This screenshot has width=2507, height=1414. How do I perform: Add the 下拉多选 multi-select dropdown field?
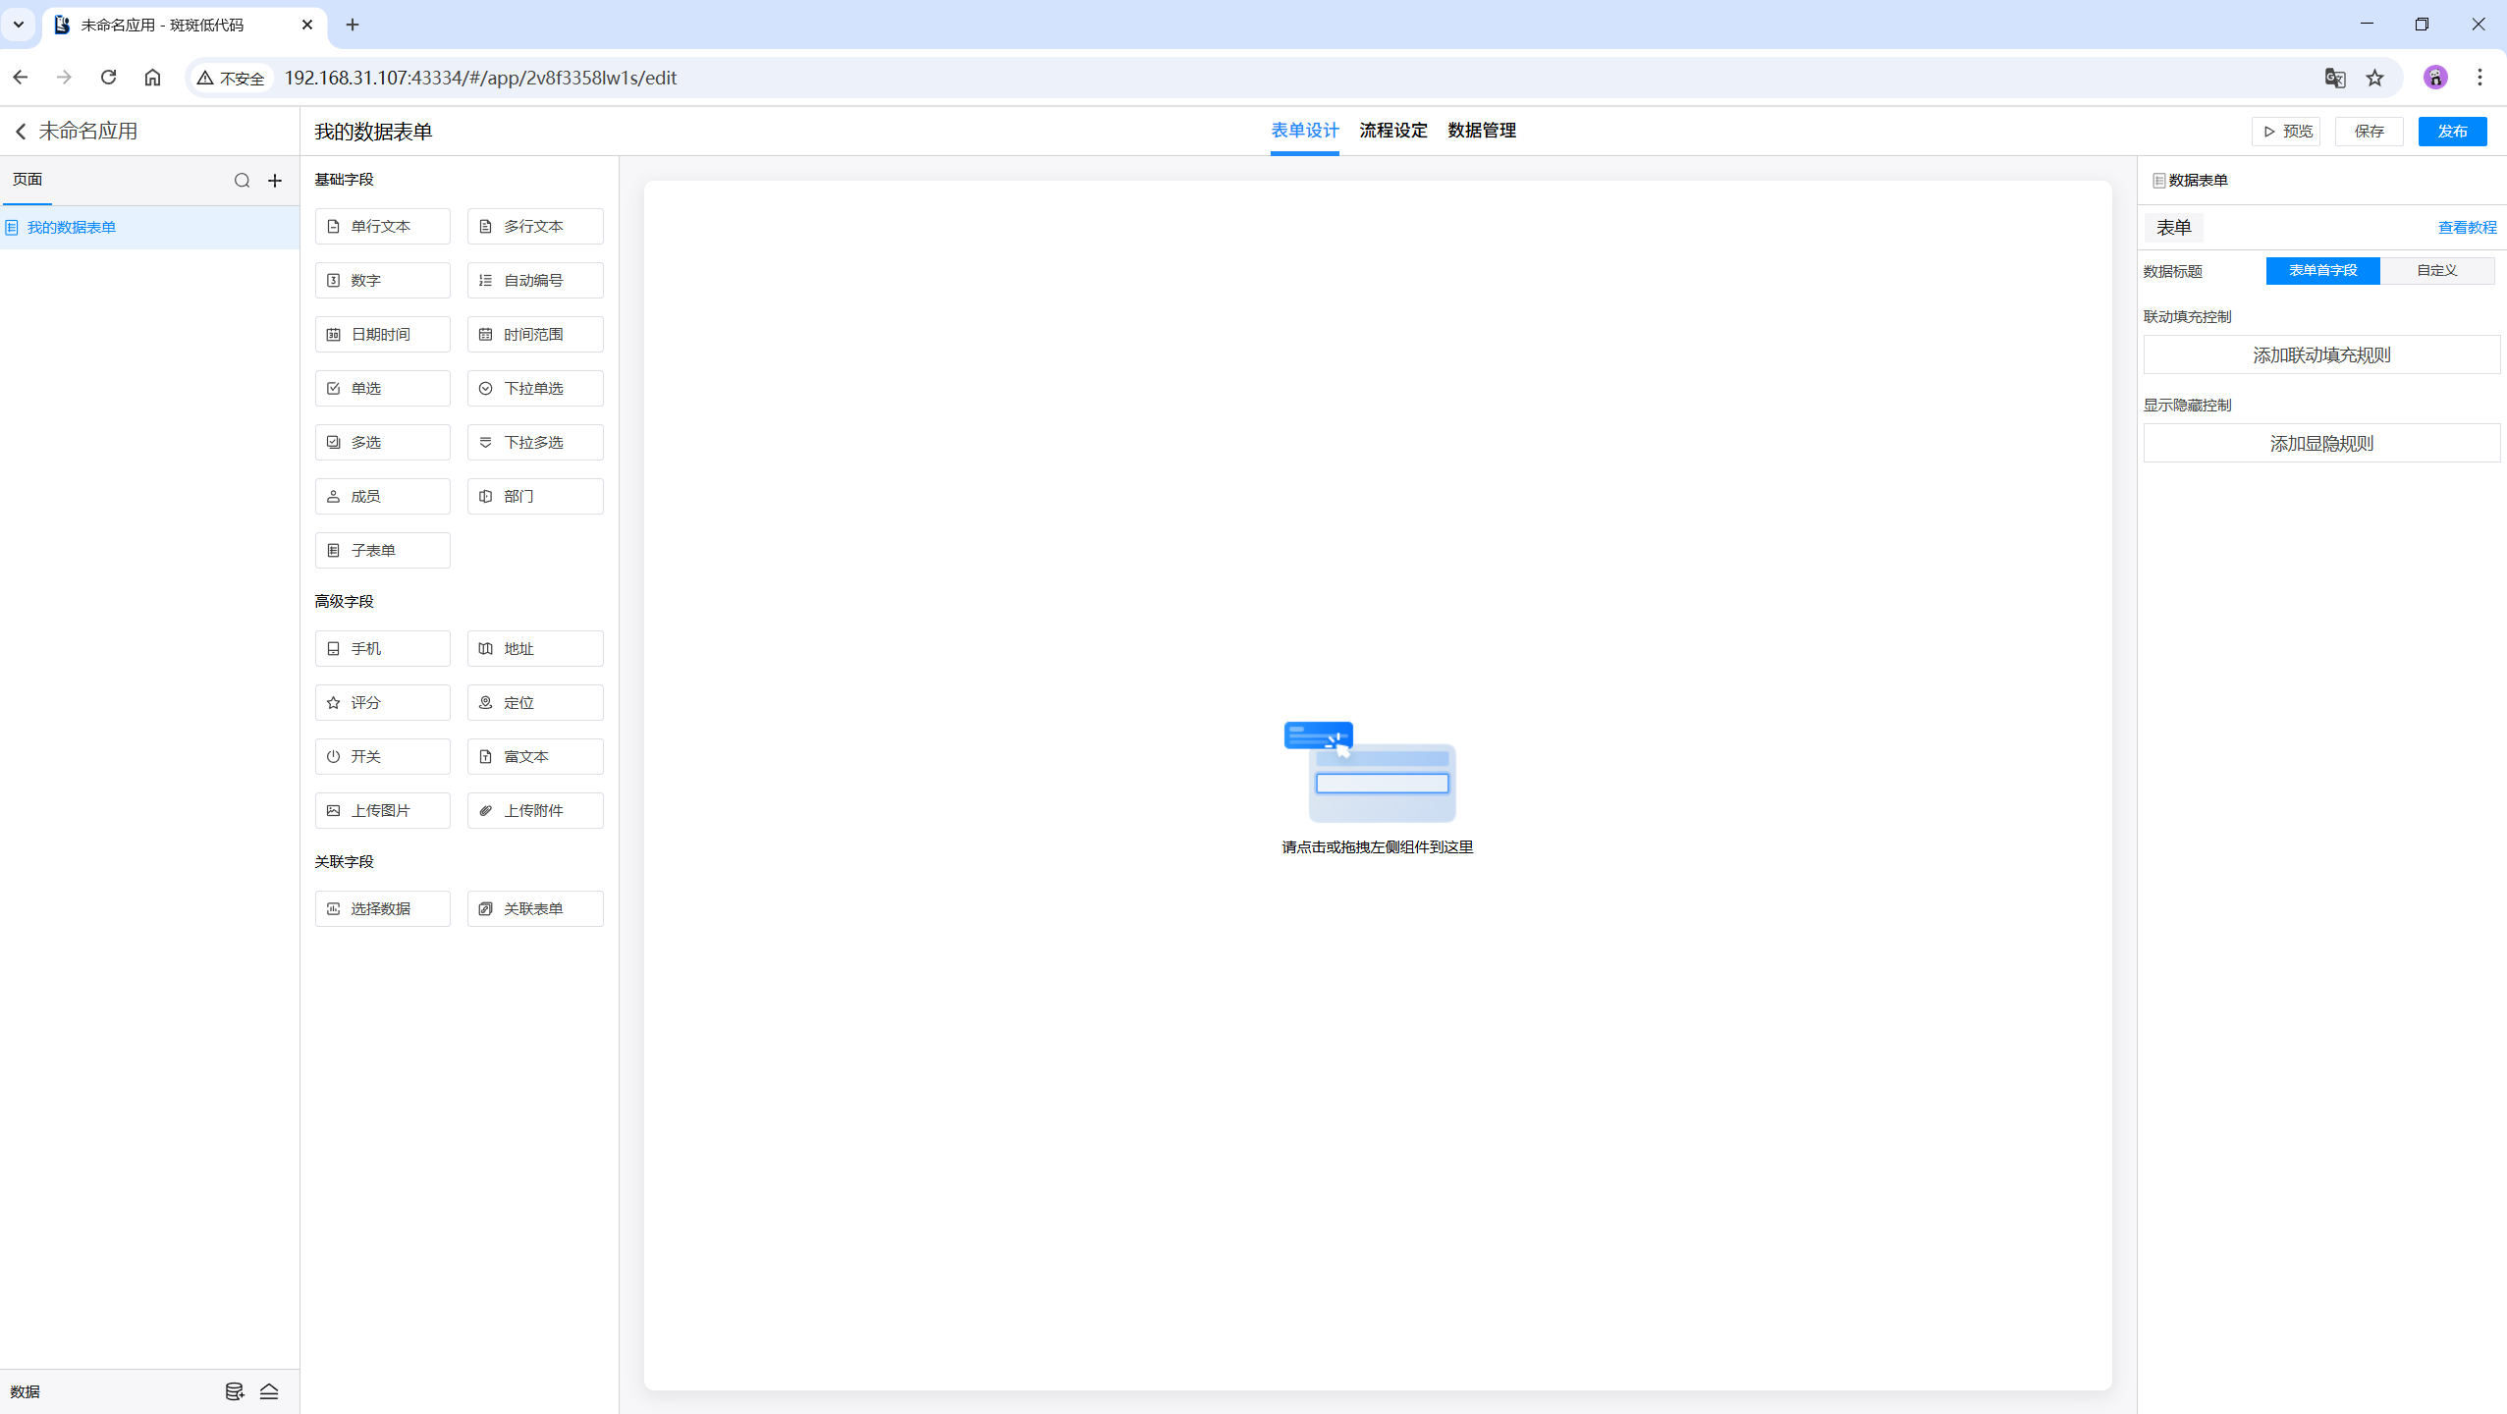tap(534, 442)
